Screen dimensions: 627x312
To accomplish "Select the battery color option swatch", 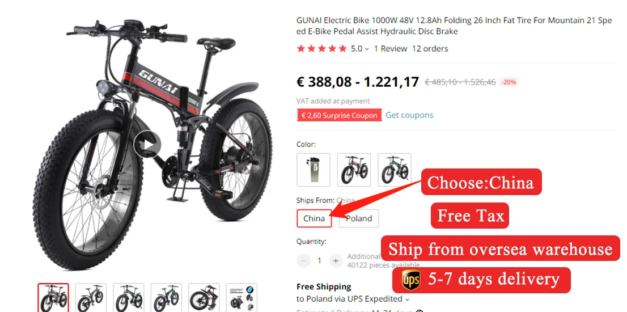I will 313,170.
